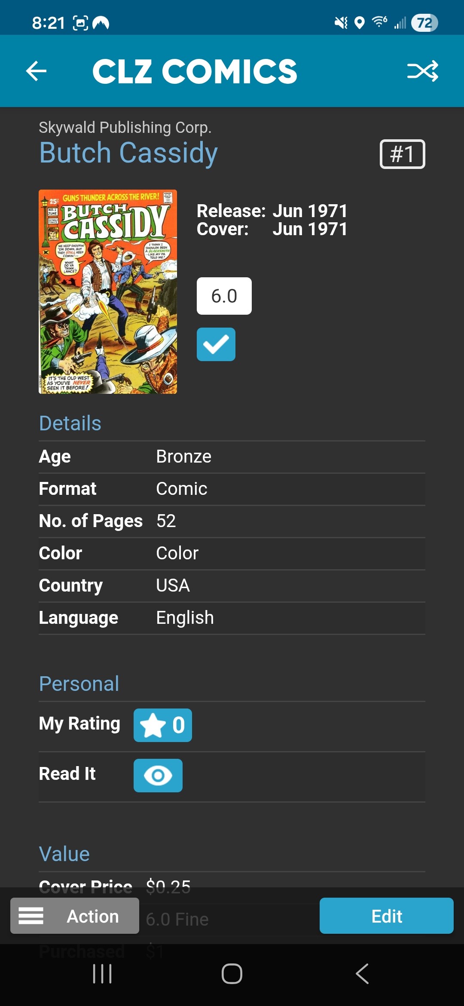The height and width of the screenshot is (1006, 464).
Task: Toggle the collection status checkmark box
Action: [x=216, y=344]
